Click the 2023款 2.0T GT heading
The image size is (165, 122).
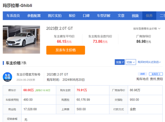click(x=60, y=28)
